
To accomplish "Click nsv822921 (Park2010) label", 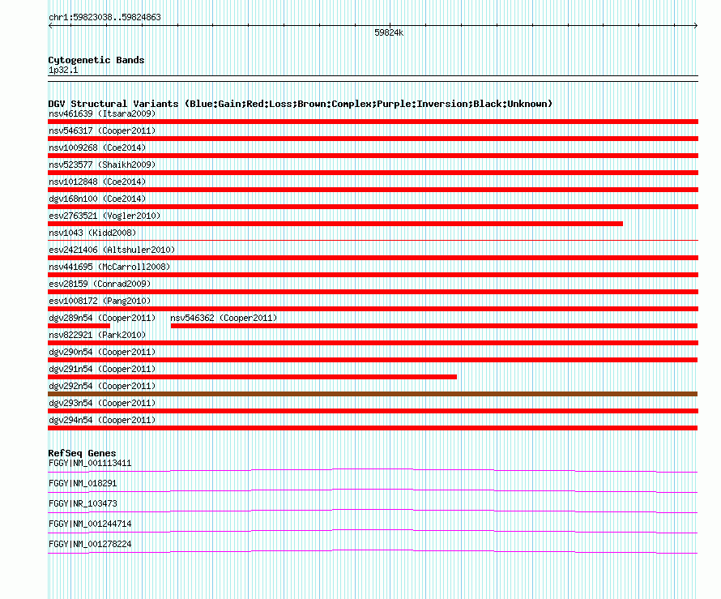I will [97, 335].
